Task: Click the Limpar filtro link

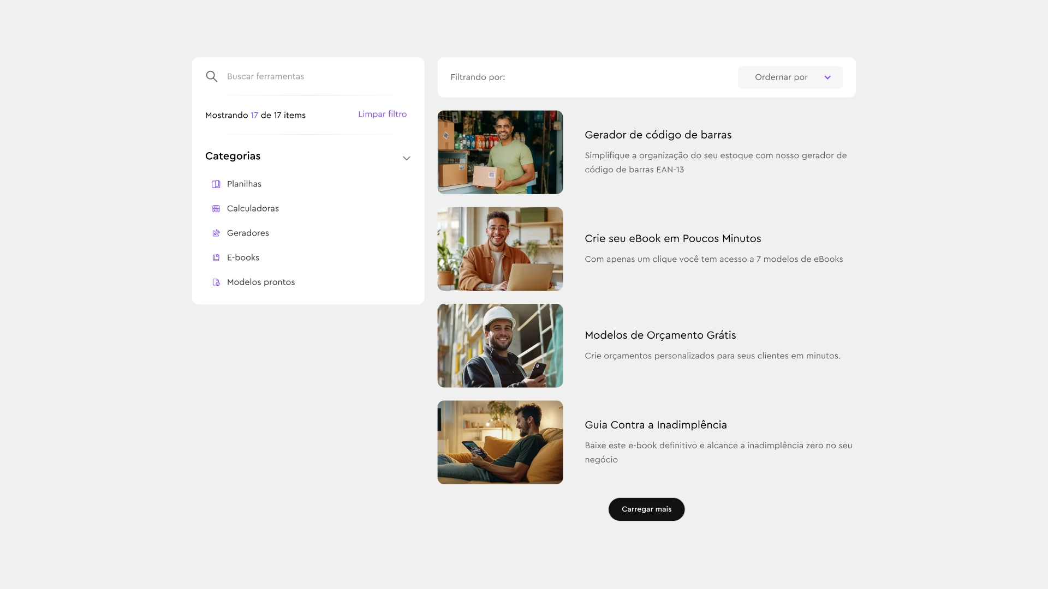Action: tap(382, 115)
